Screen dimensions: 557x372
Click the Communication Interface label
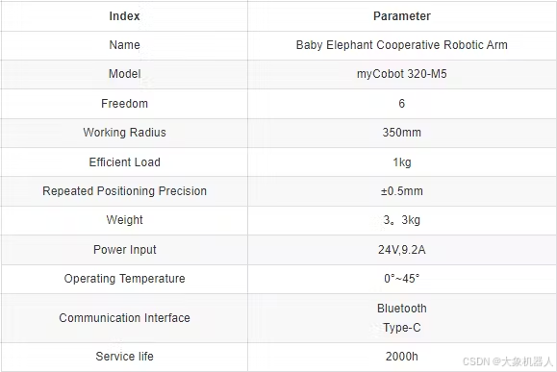124,318
